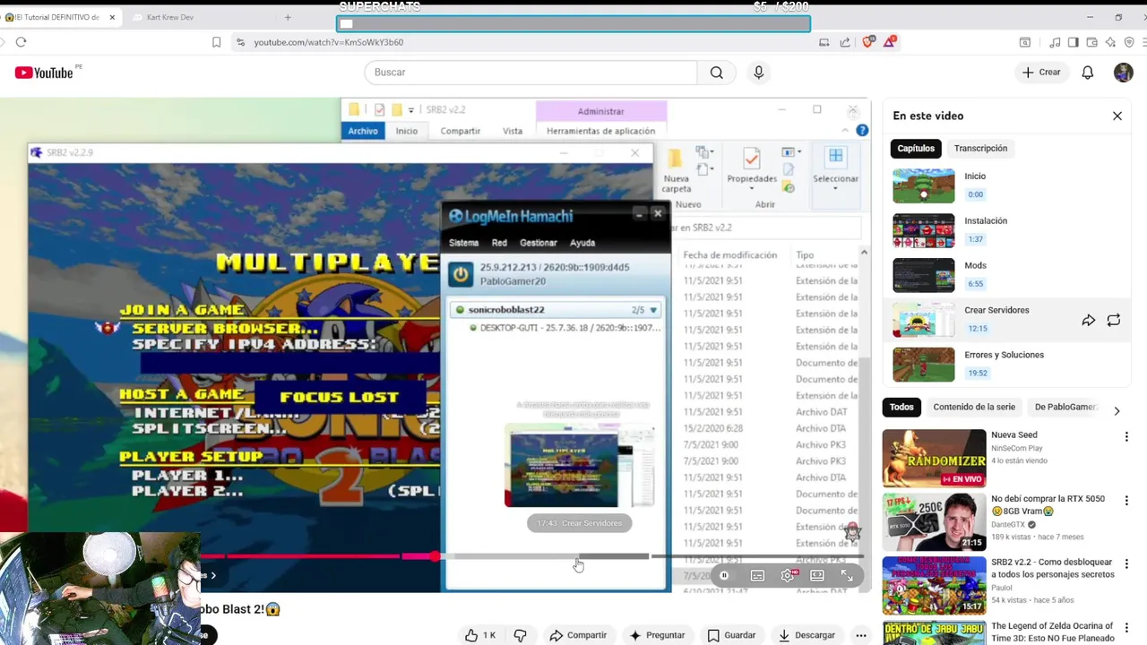The image size is (1147, 645).
Task: Open options for Legend of Zelda video
Action: [1126, 628]
